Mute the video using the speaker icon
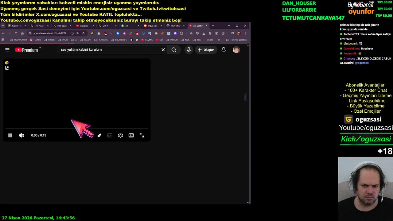The image size is (393, 221). pos(21,135)
